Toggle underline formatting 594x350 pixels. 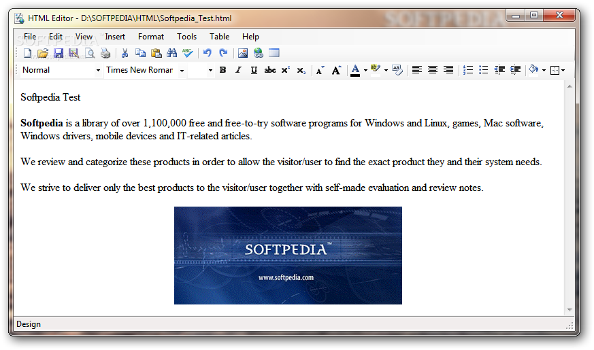pos(254,70)
